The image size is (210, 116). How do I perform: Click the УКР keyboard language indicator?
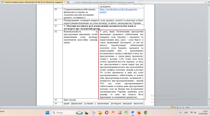click(x=186, y=112)
